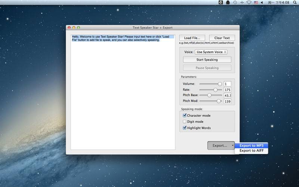
Task: Enable the Digit mode checkbox
Action: pyautogui.click(x=184, y=122)
